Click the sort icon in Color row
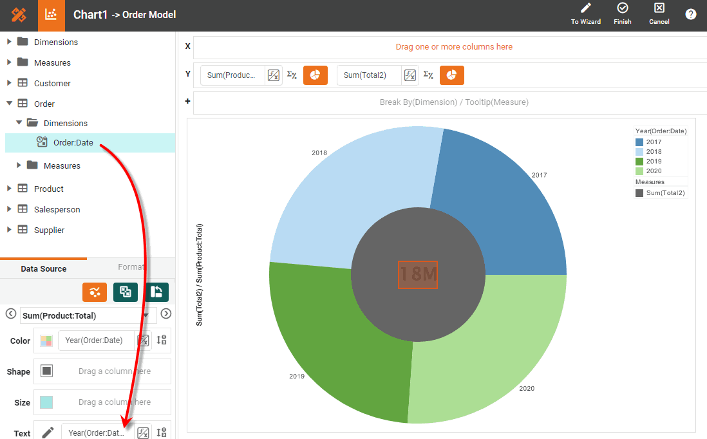707x439 pixels. click(x=162, y=341)
